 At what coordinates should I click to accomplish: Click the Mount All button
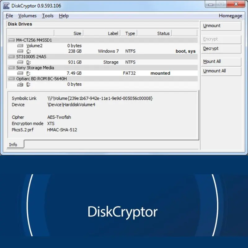tap(221, 62)
